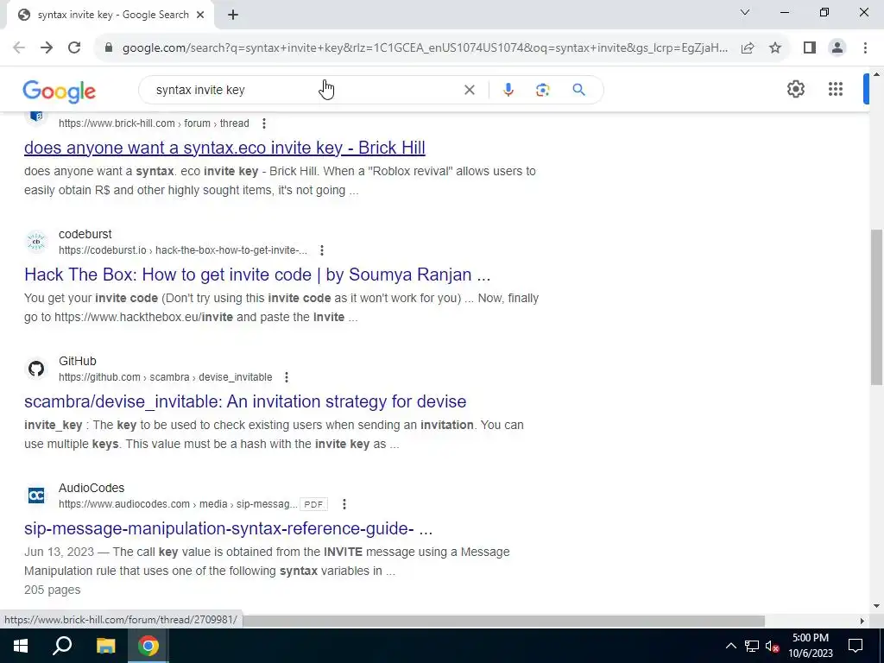Click the scroll right arrow at bottom
This screenshot has width=884, height=663.
tap(862, 621)
